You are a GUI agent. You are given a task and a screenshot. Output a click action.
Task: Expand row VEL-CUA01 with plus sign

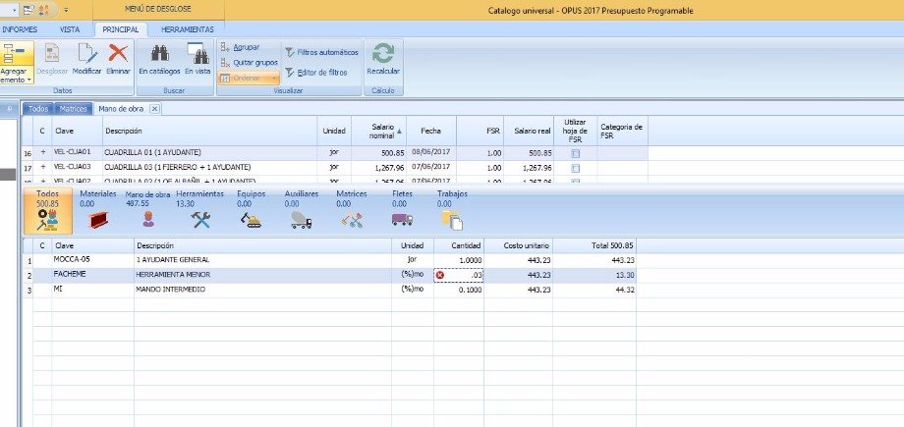[42, 153]
